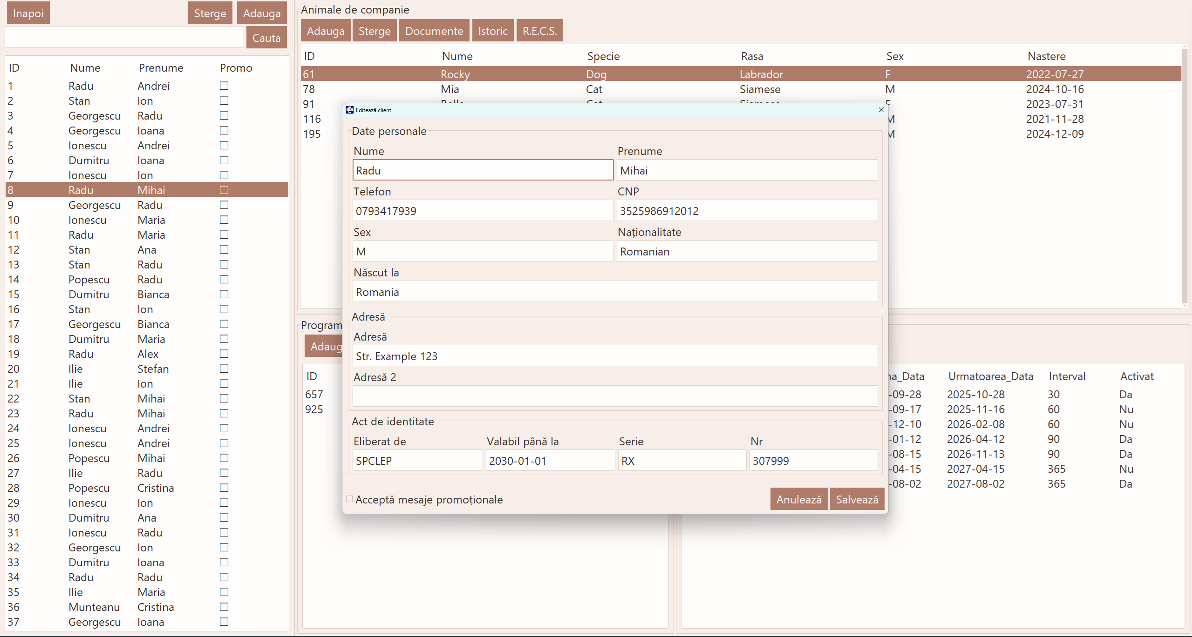Click the pets table vertical scrollbar
This screenshot has width=1192, height=637.
click(1185, 177)
